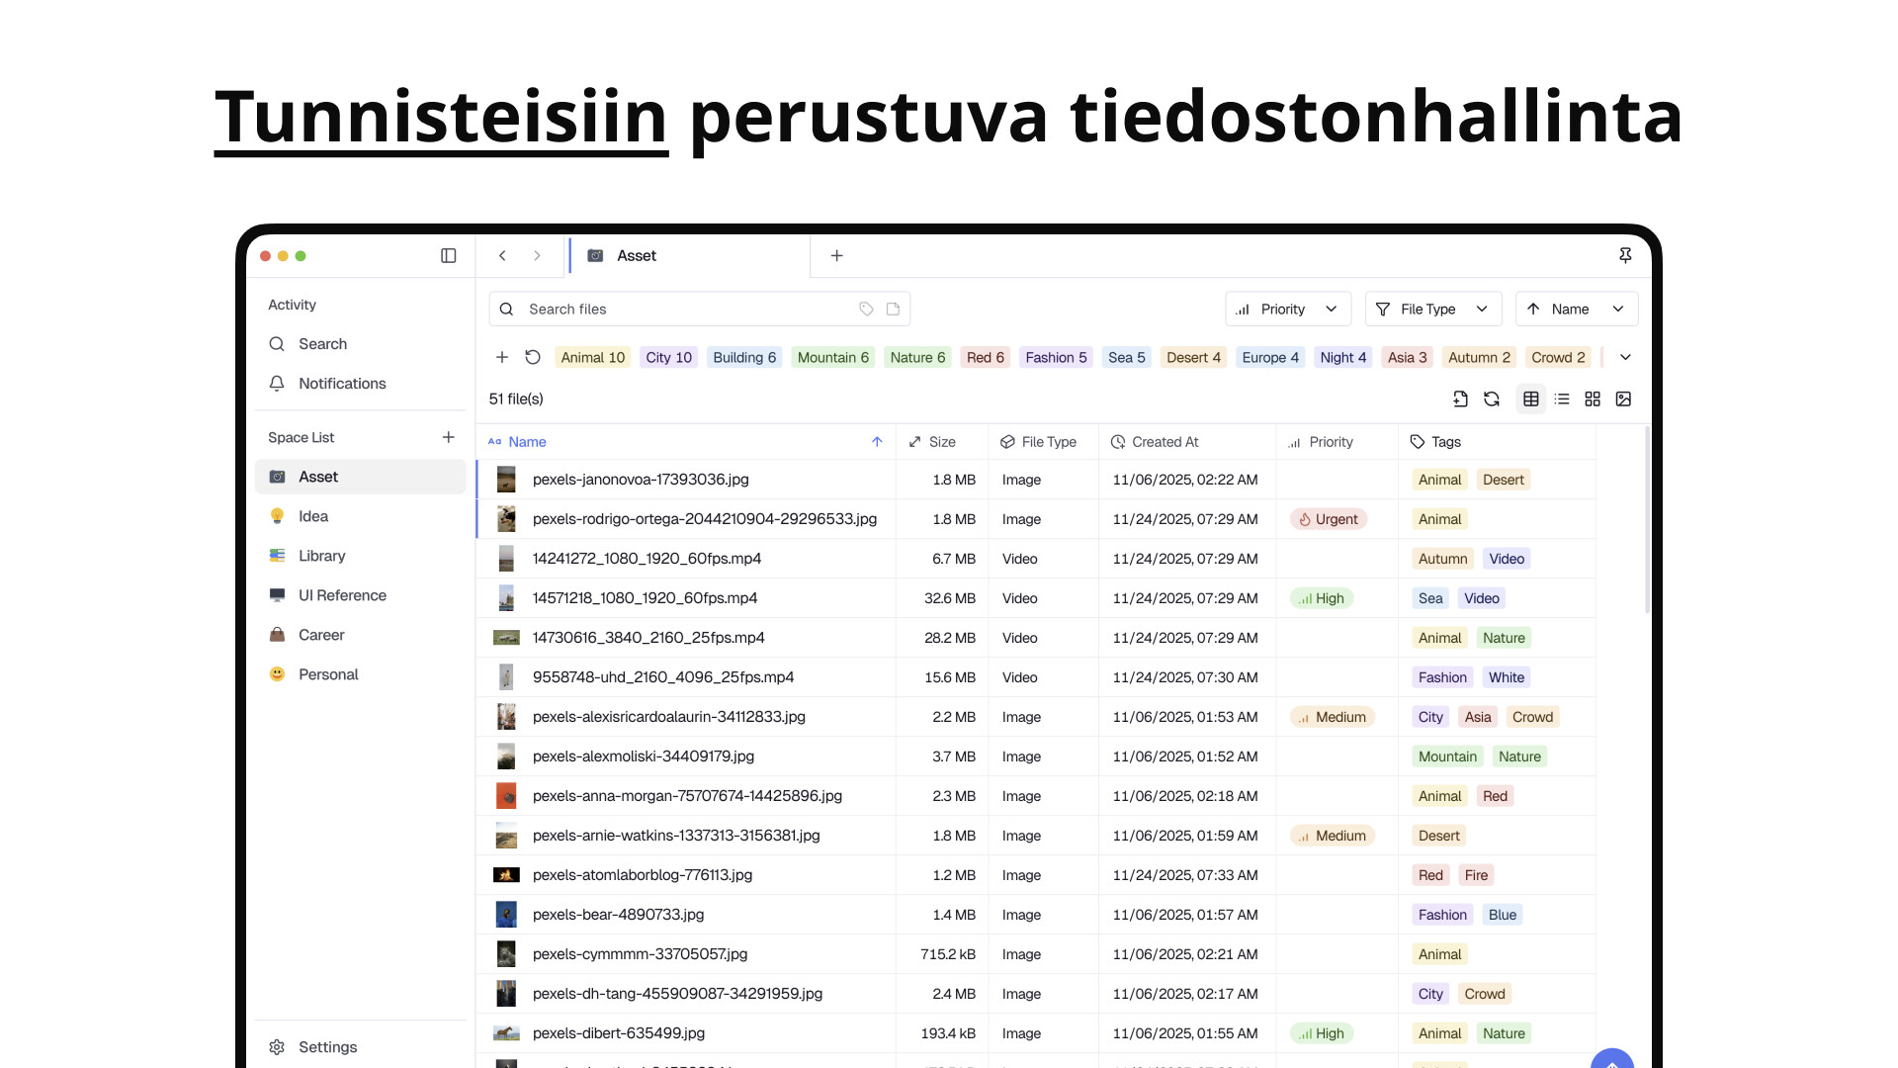Expand the tag filter row chevron
This screenshot has width=1898, height=1068.
point(1625,358)
